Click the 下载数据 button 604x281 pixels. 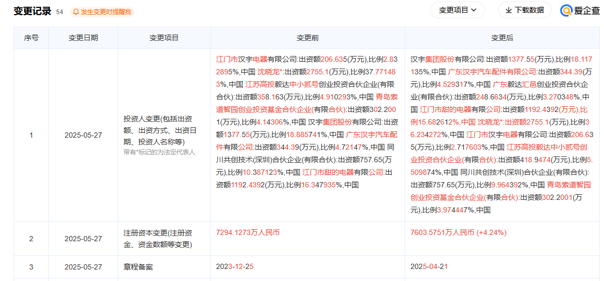(x=524, y=10)
